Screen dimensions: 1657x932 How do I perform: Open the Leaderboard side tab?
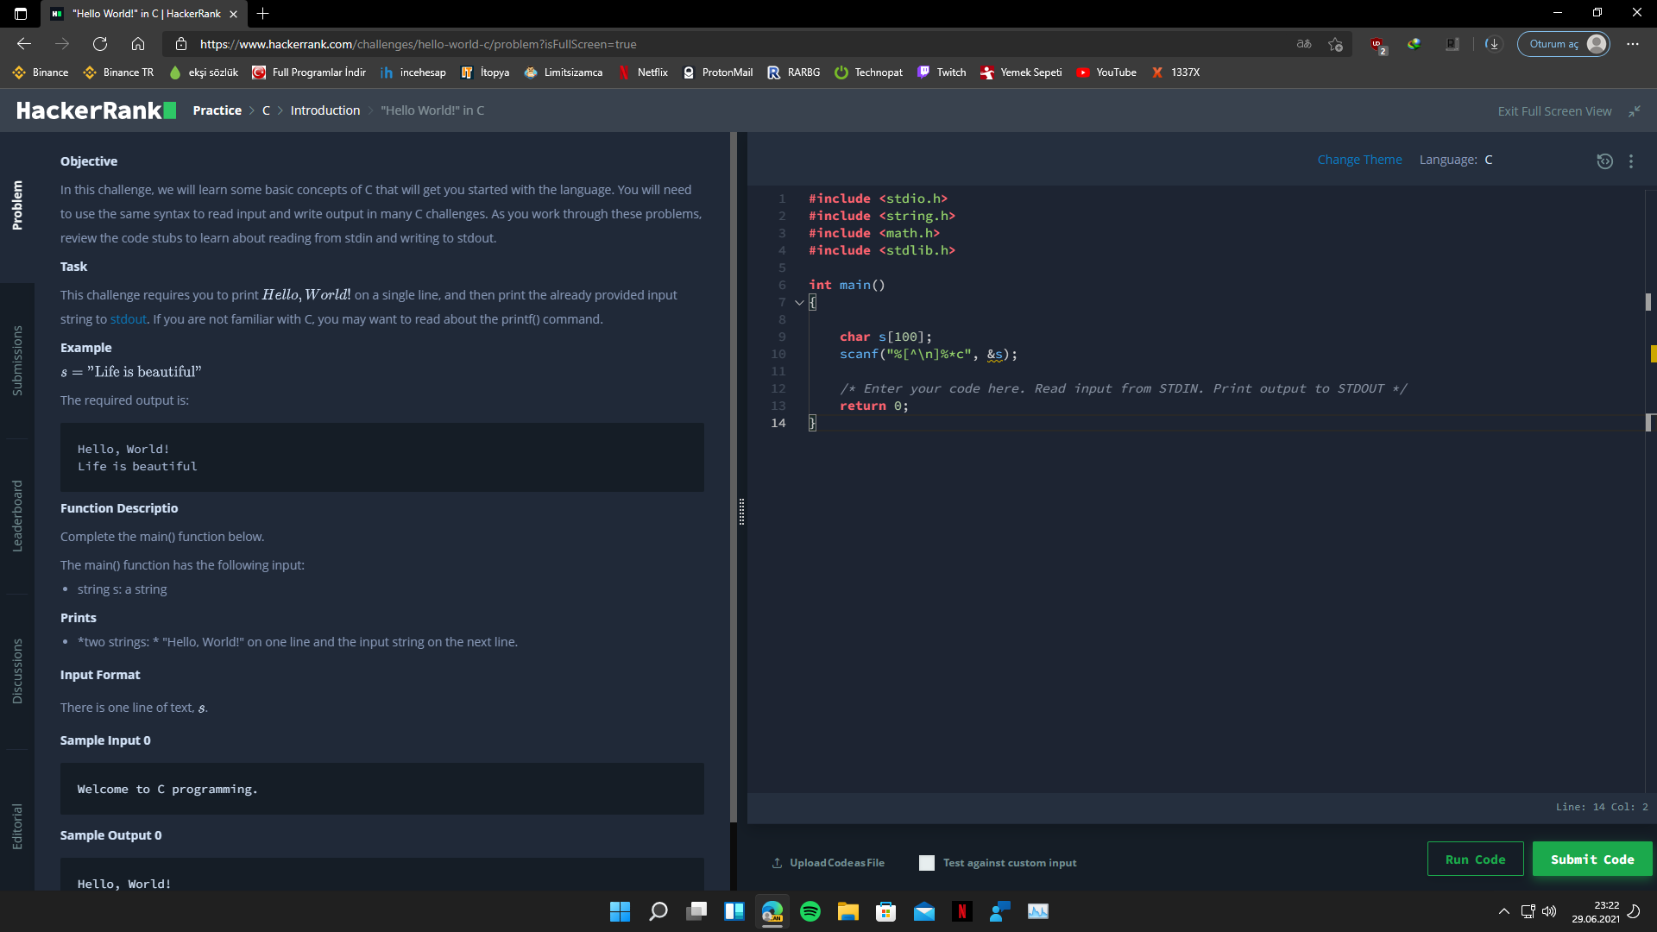[17, 516]
